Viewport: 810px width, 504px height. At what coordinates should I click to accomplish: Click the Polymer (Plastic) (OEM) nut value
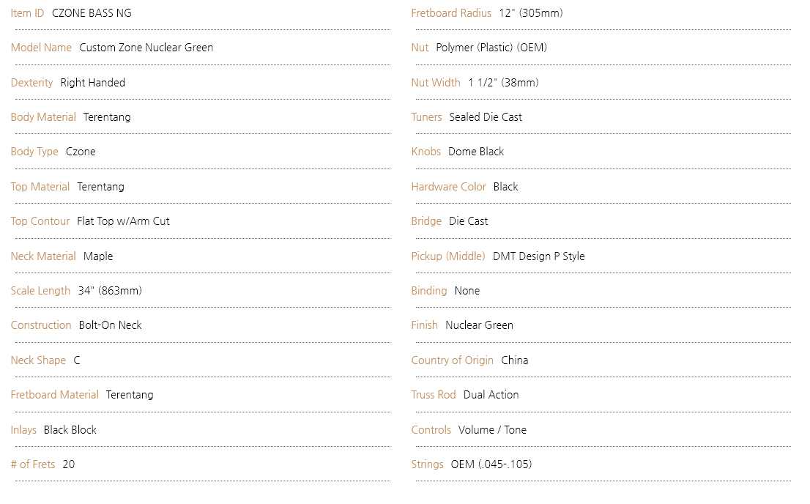click(491, 48)
